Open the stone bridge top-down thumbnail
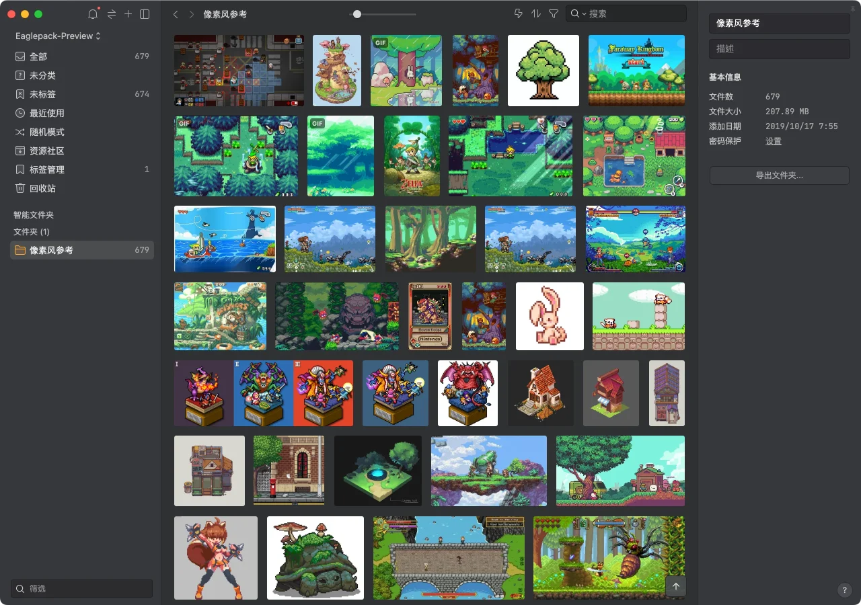861x605 pixels. point(449,558)
